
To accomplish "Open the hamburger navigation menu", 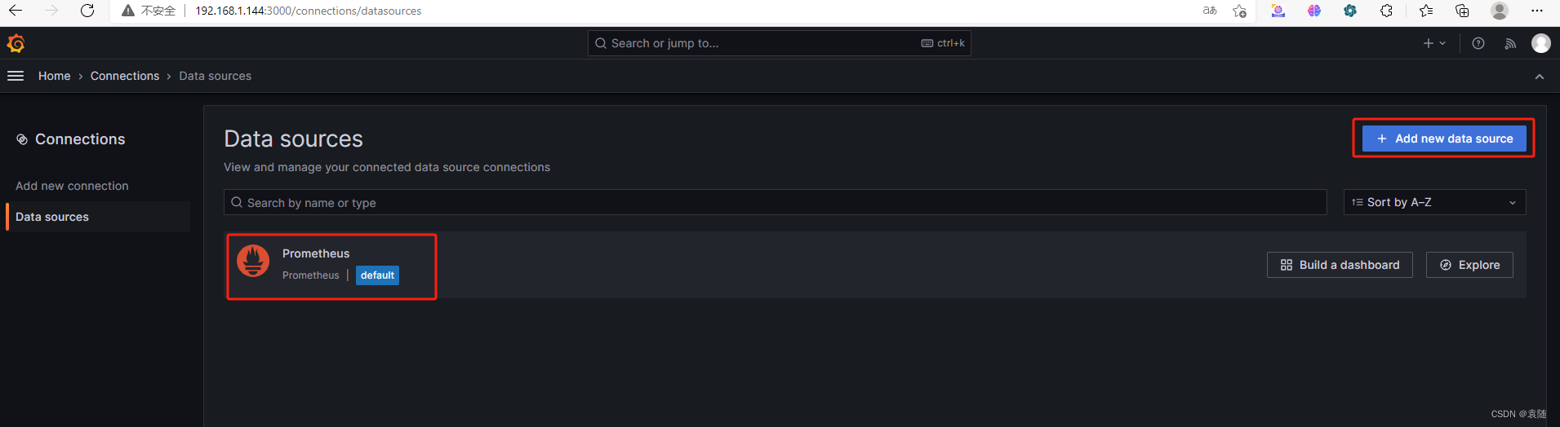I will 16,76.
